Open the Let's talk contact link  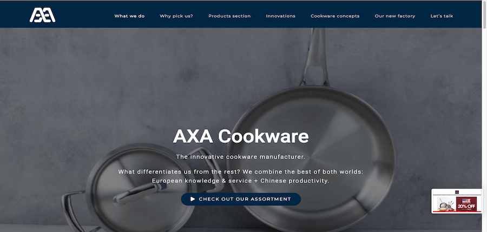click(x=442, y=16)
